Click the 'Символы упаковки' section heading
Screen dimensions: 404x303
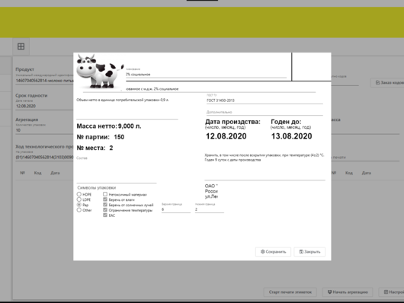coord(97,188)
